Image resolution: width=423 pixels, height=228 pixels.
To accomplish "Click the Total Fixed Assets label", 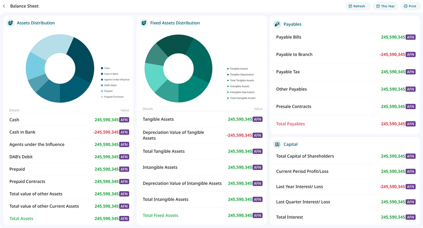I will tap(160, 216).
